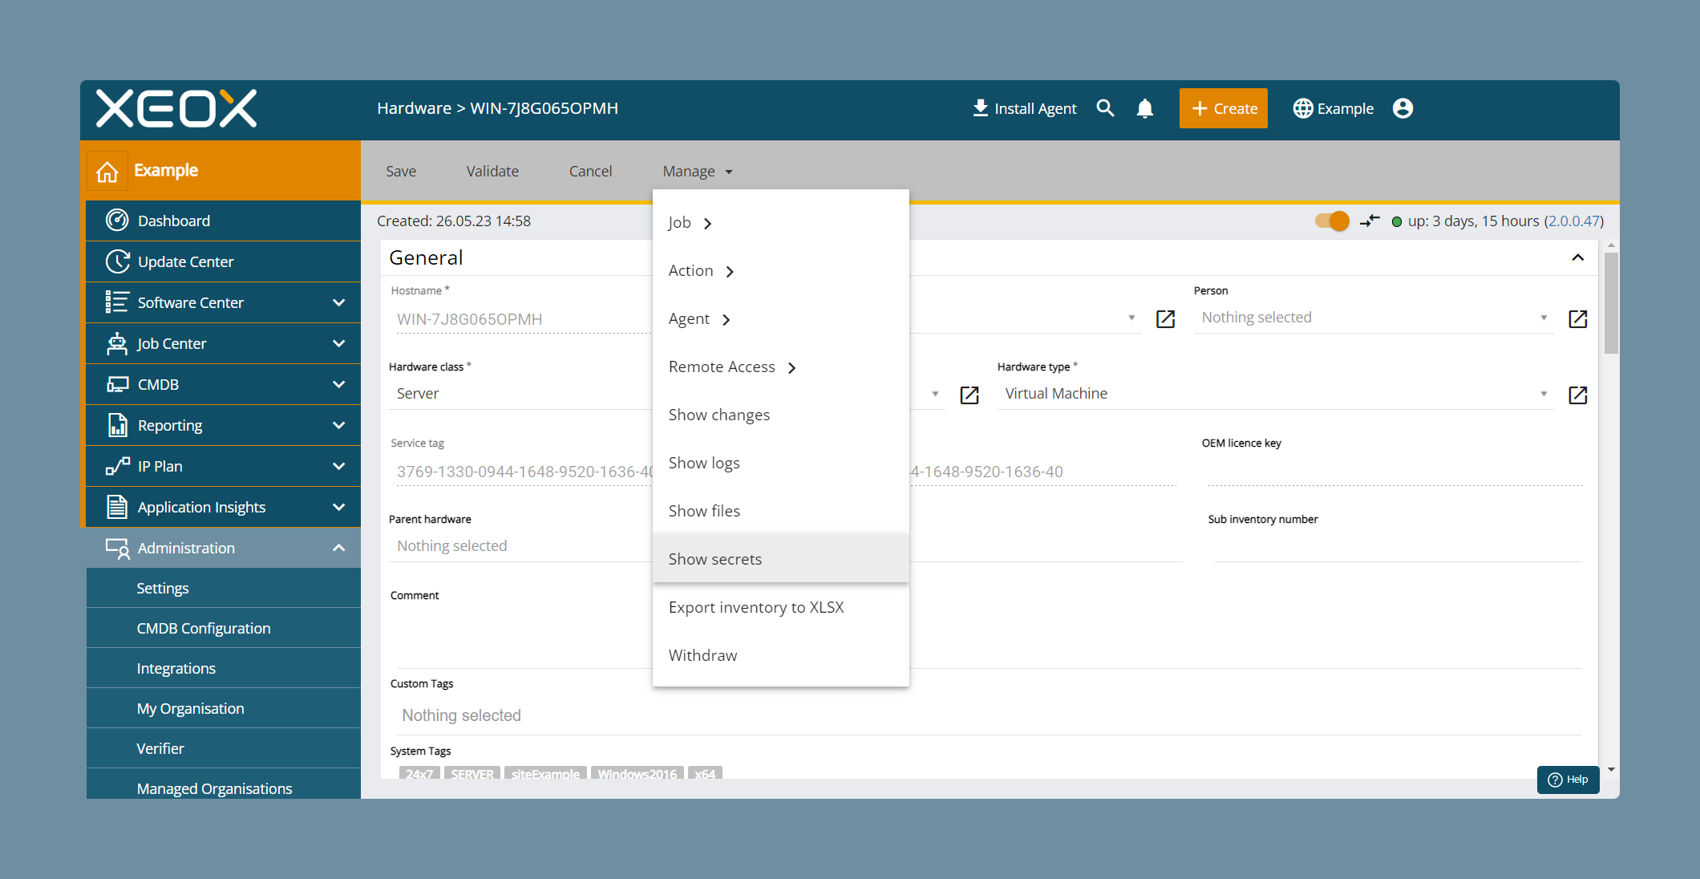Open the user account icon
The image size is (1700, 879).
point(1402,108)
